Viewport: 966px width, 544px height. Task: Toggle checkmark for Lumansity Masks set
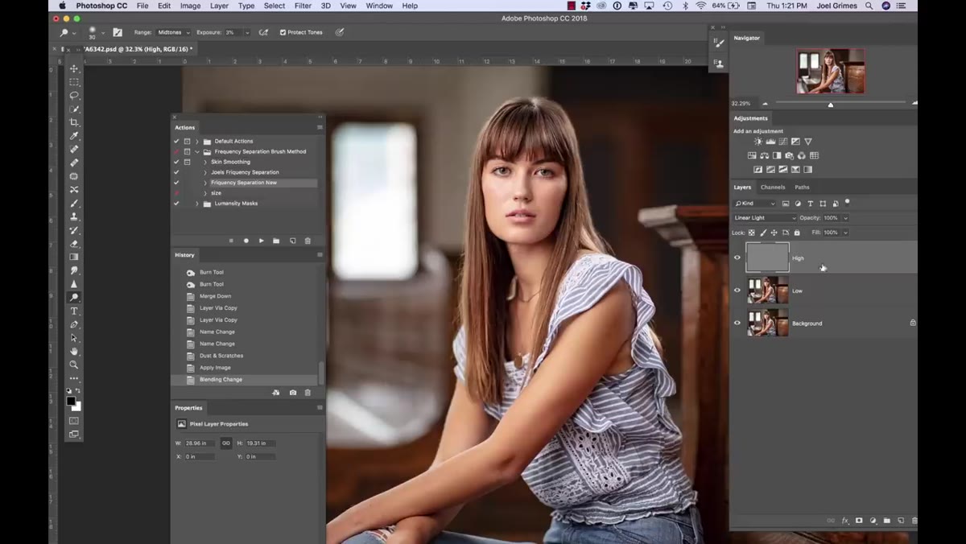[176, 204]
